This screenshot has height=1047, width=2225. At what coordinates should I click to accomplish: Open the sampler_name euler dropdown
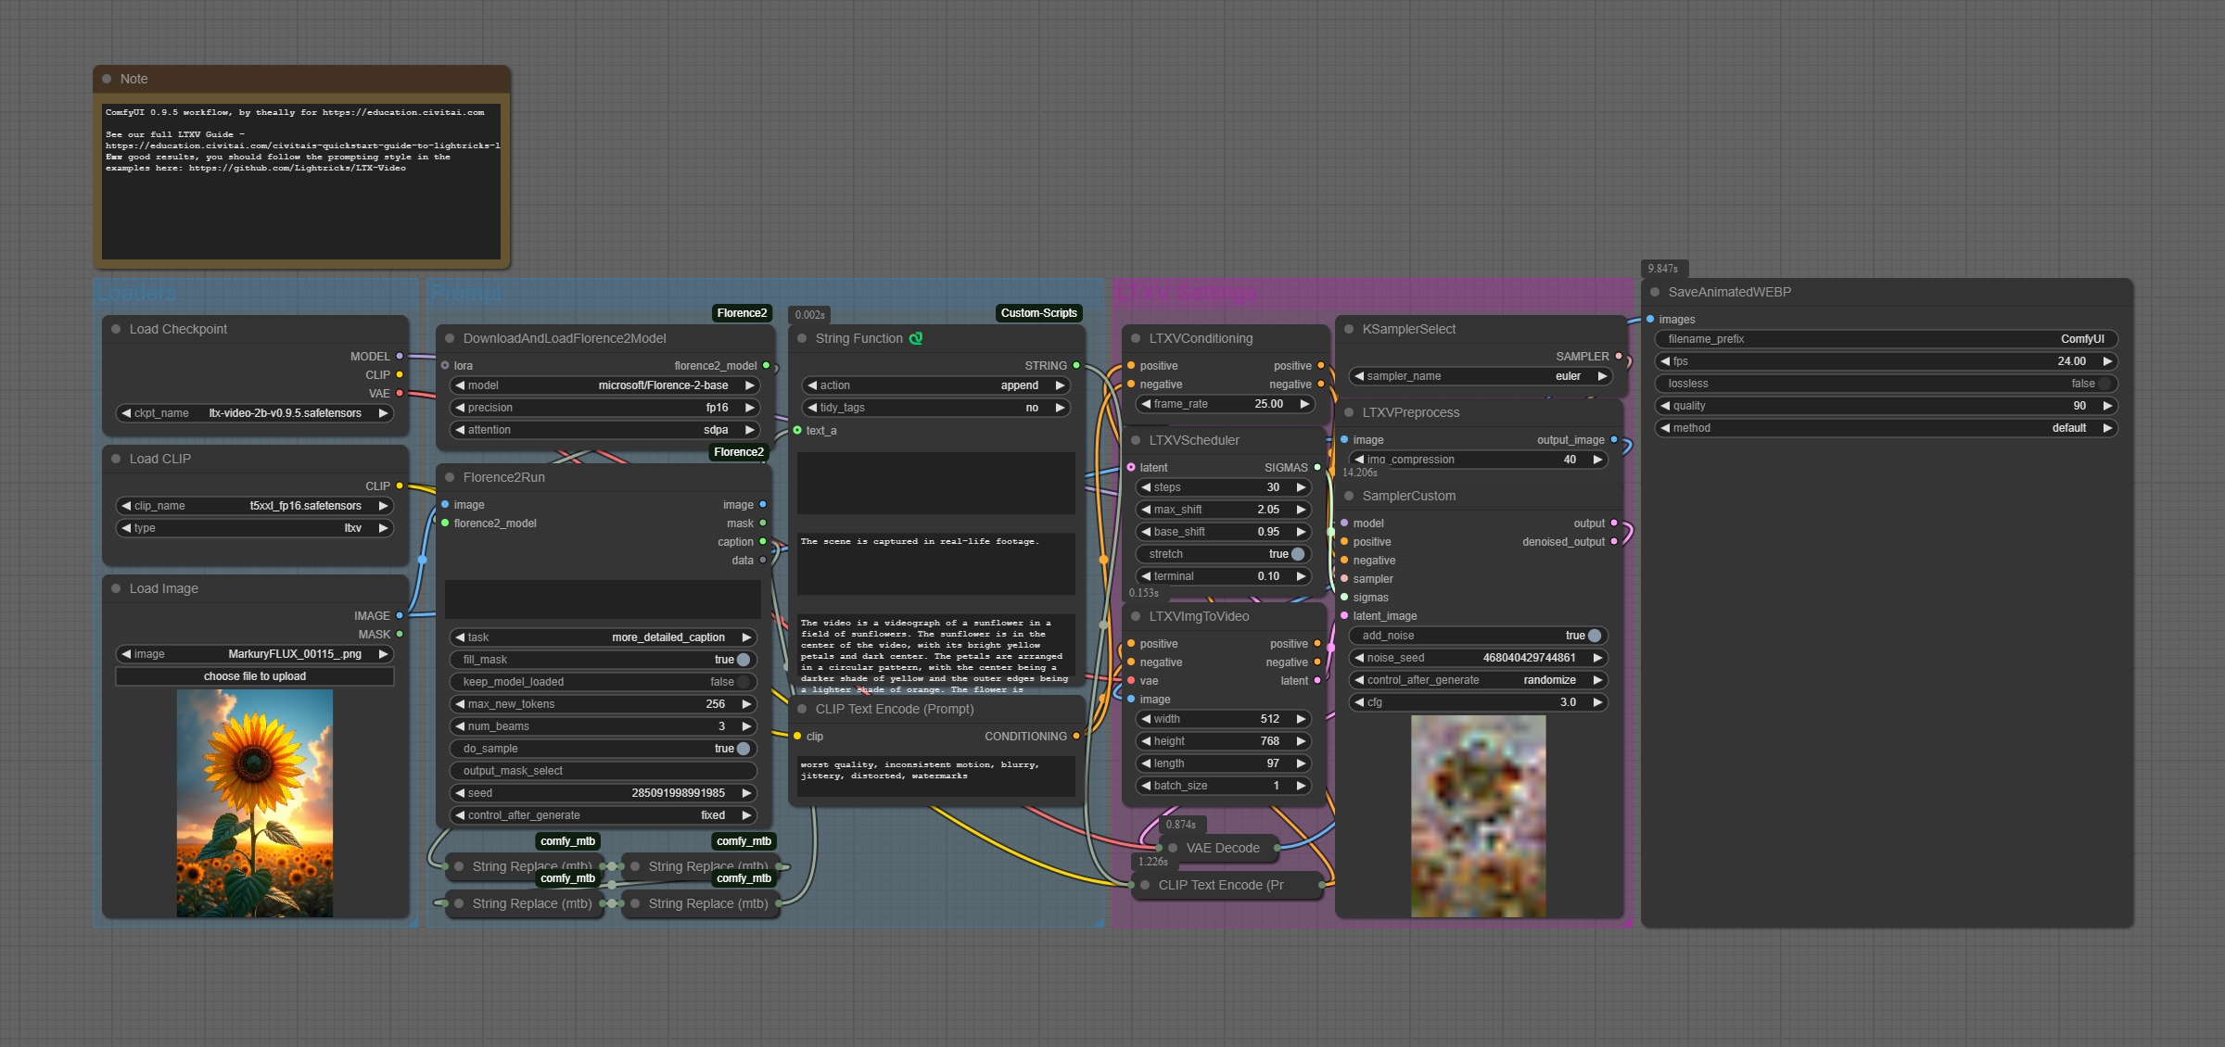click(x=1481, y=376)
